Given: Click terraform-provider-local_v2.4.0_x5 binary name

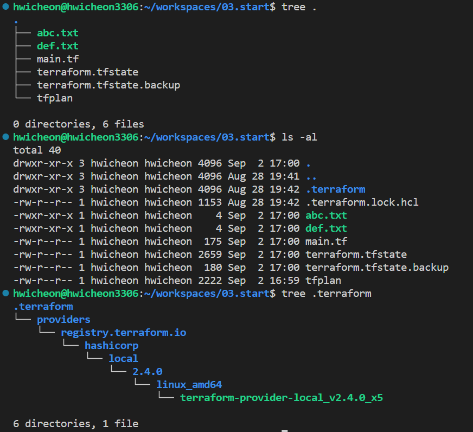Looking at the screenshot, I should (282, 398).
